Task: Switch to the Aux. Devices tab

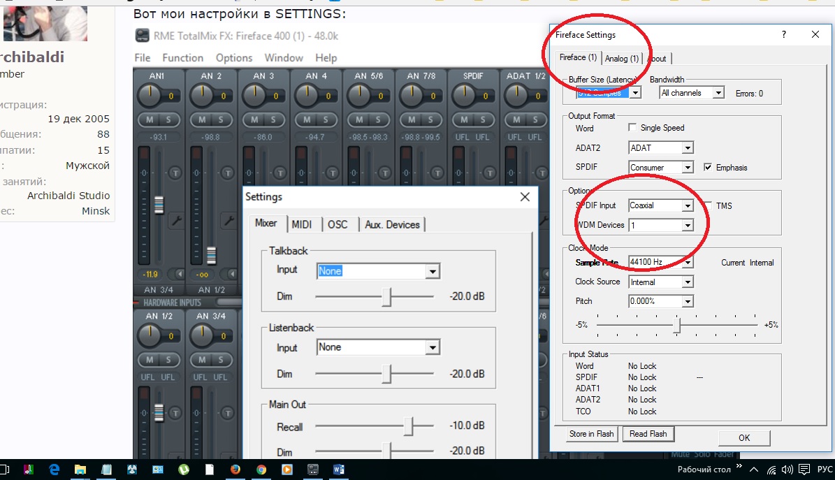Action: (392, 224)
